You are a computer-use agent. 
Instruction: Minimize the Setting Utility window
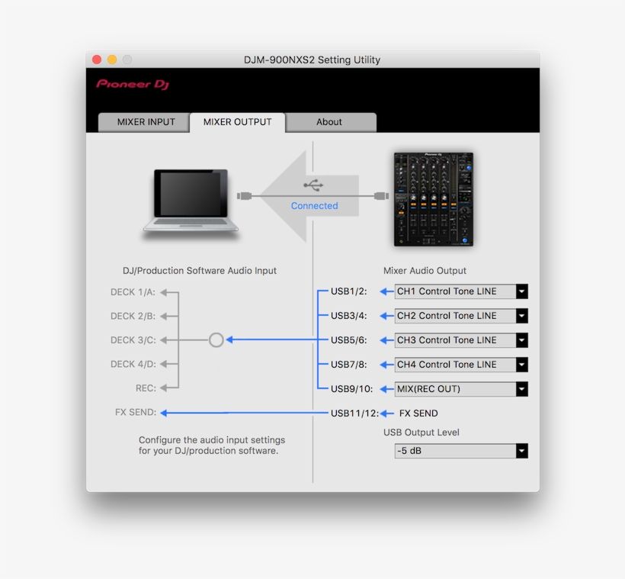pos(112,60)
